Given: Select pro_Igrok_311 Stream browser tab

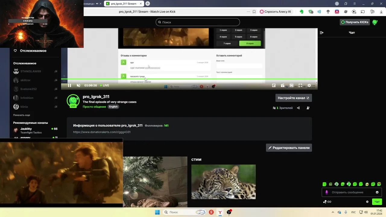Looking at the screenshot, I should 124,4.
